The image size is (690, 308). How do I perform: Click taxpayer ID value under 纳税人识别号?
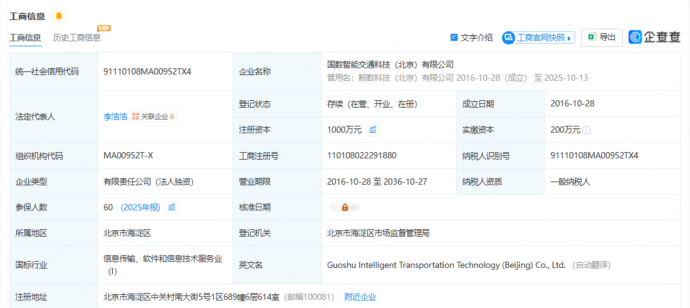tap(594, 155)
